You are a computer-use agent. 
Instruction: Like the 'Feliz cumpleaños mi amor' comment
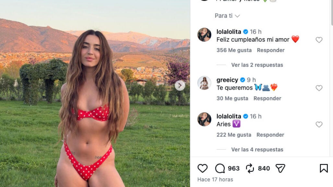click(x=319, y=40)
